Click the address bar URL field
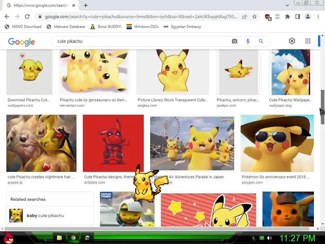325x244 pixels. (141, 17)
